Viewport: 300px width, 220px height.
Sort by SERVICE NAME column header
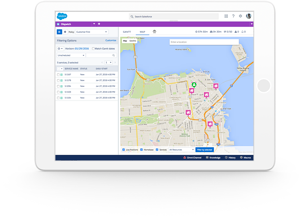(71, 69)
